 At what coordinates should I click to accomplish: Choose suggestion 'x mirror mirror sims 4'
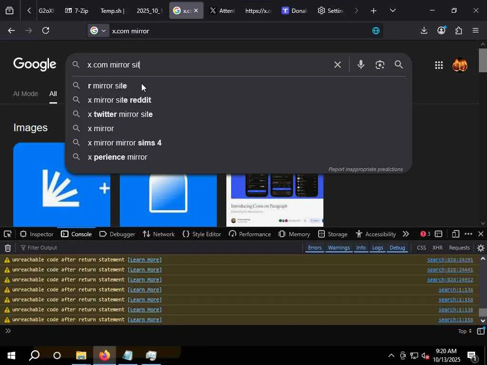click(239, 143)
